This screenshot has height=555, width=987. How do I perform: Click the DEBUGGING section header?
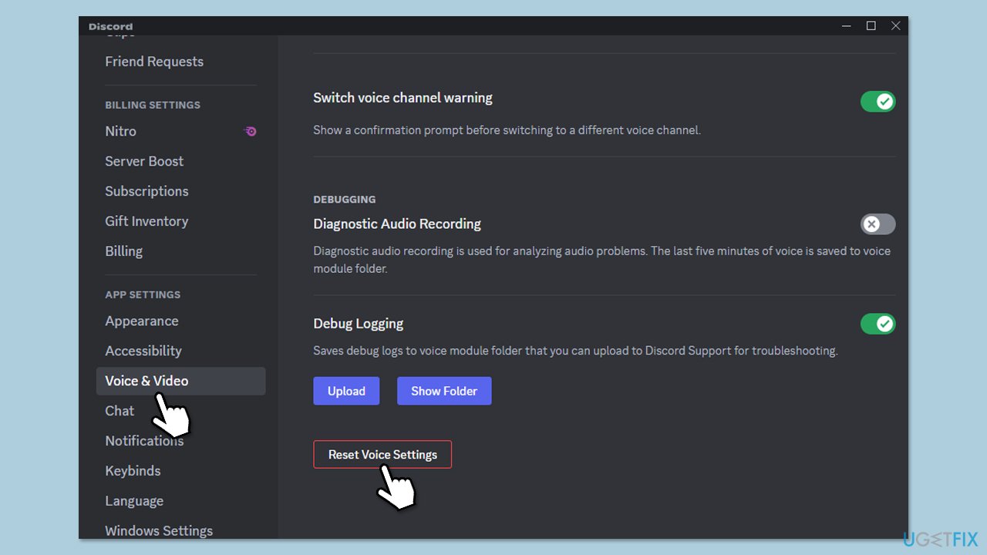point(345,199)
